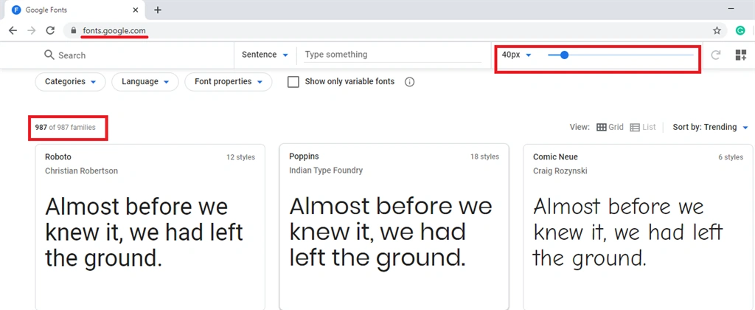Reload the page with the refresh icon
This screenshot has height=310, width=755.
(x=50, y=30)
